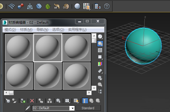Open the 实用程序(U) menu

[77, 30]
